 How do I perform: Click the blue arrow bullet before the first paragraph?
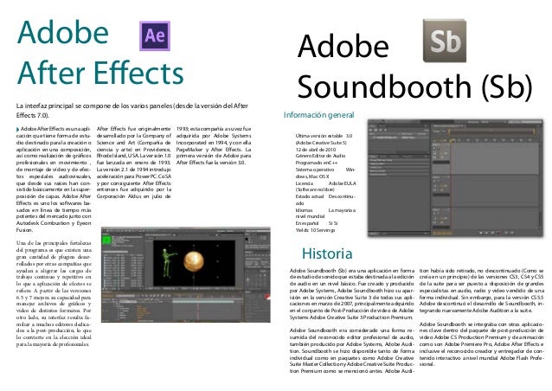click(x=17, y=130)
